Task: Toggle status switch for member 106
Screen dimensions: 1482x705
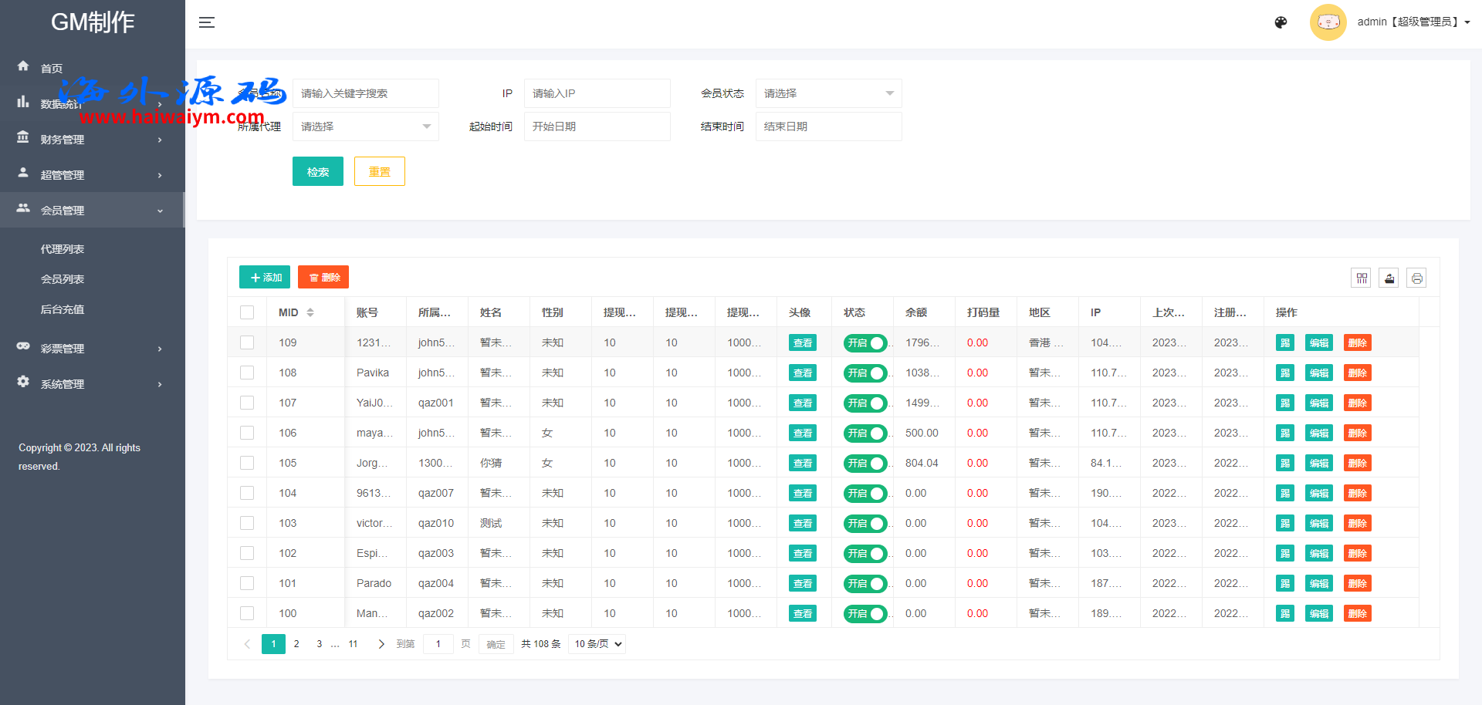Action: click(864, 433)
